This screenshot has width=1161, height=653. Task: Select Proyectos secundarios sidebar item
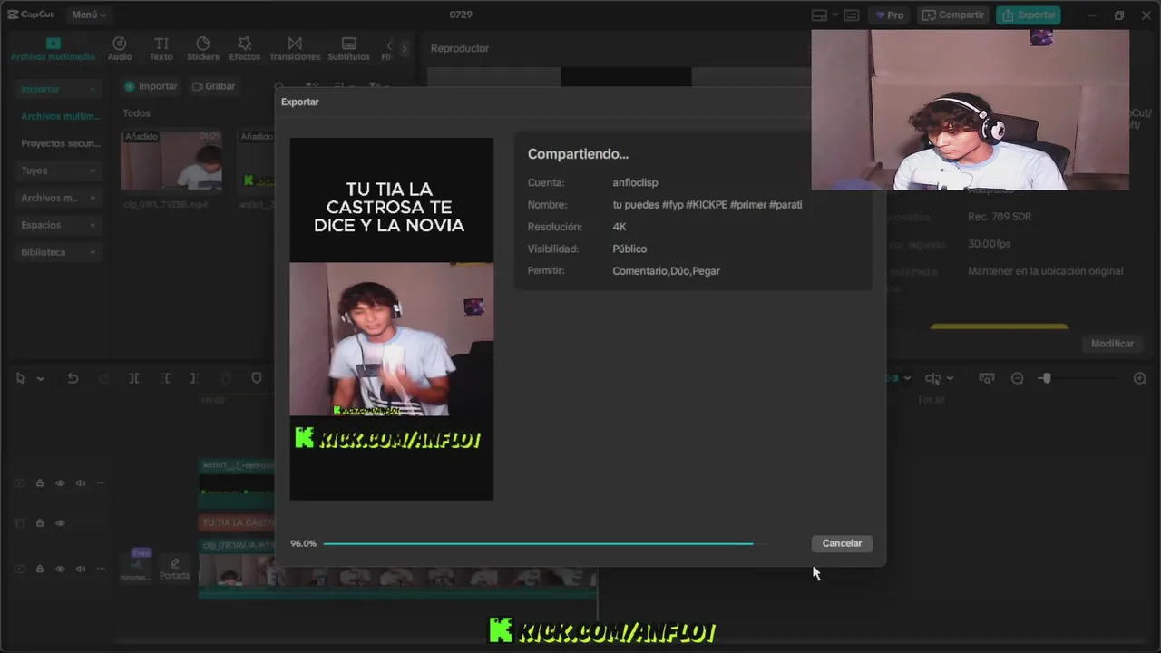click(x=60, y=143)
